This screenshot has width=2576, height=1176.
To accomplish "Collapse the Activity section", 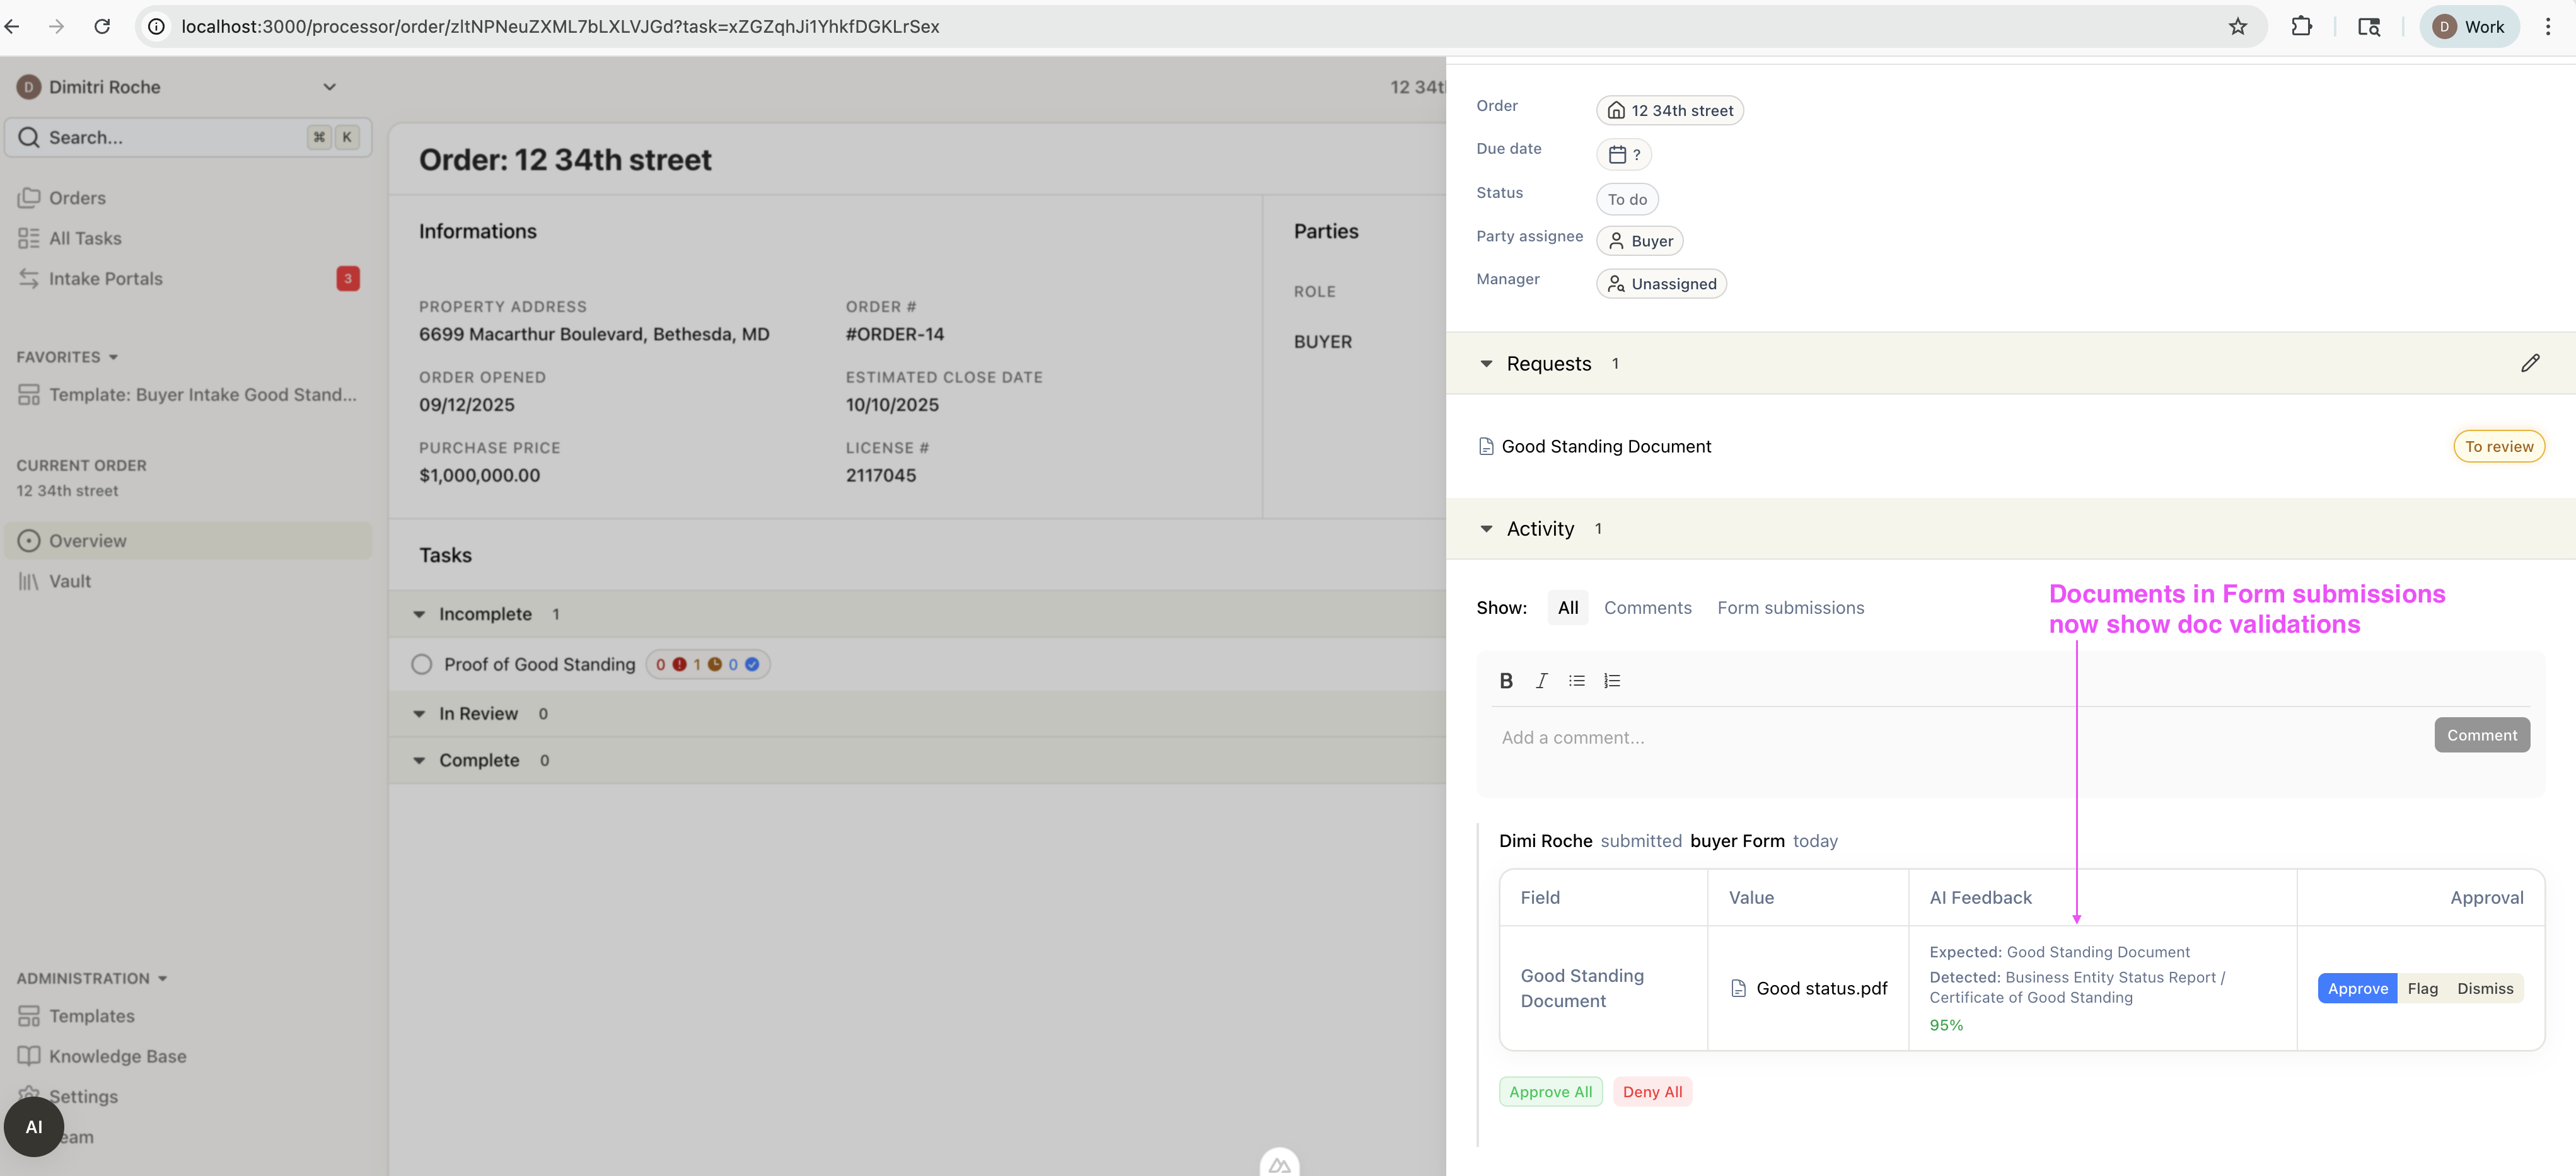I will pos(1486,529).
